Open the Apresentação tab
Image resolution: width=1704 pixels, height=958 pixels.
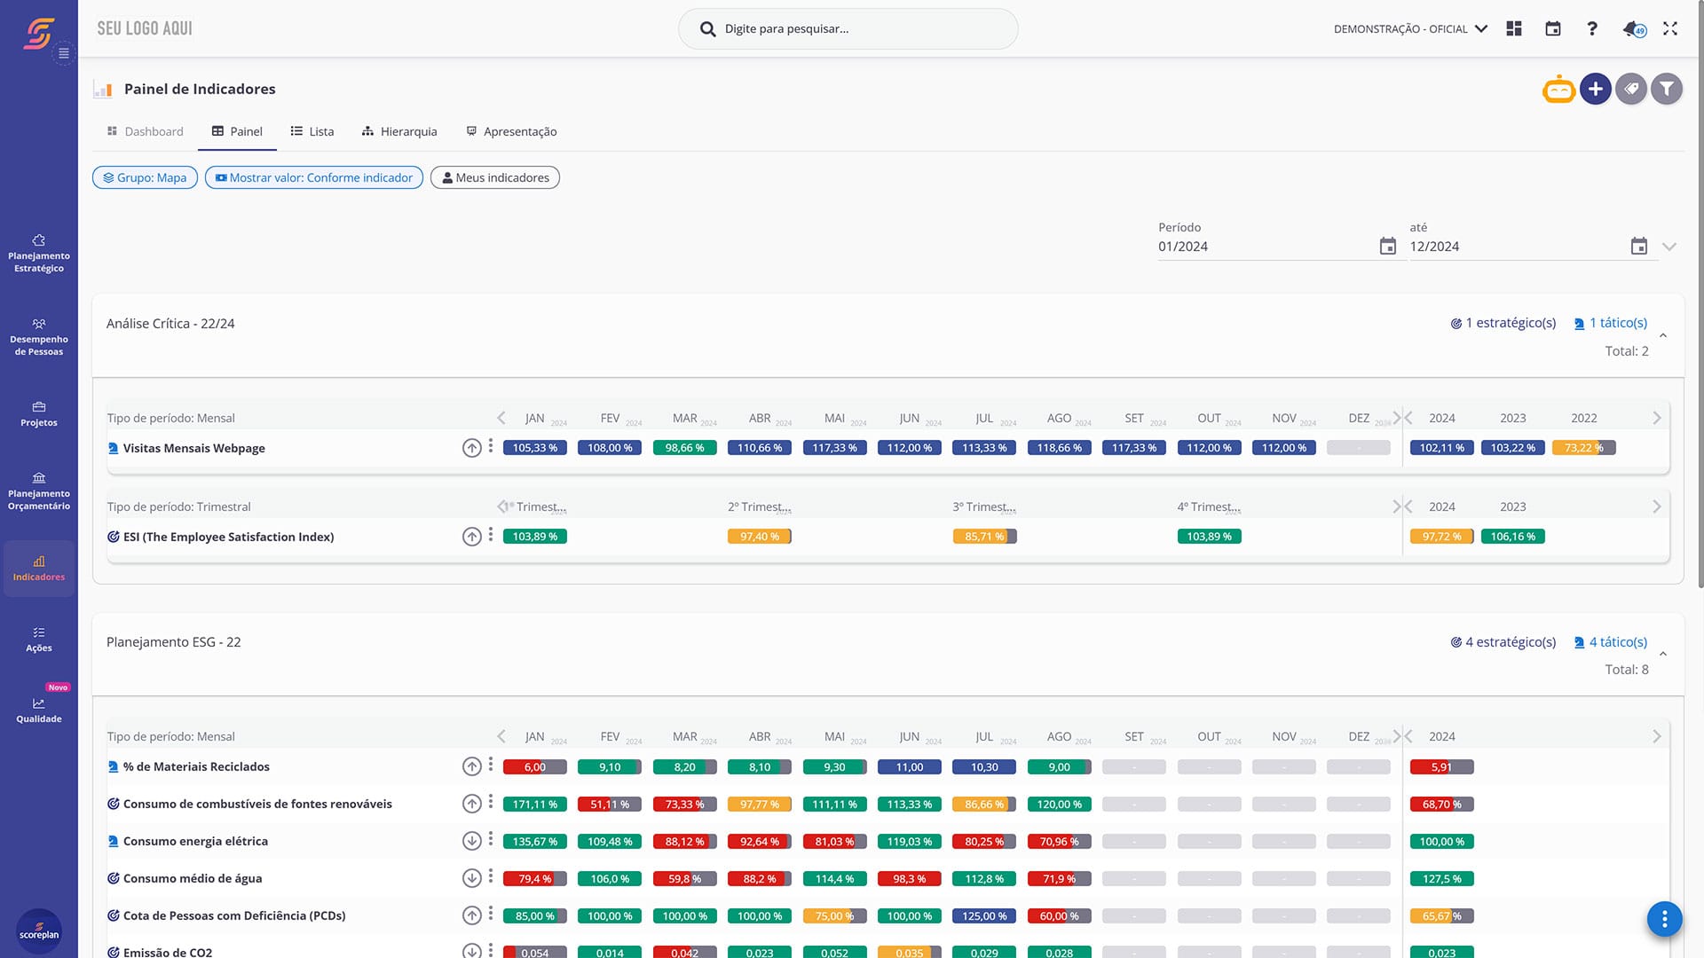point(511,131)
